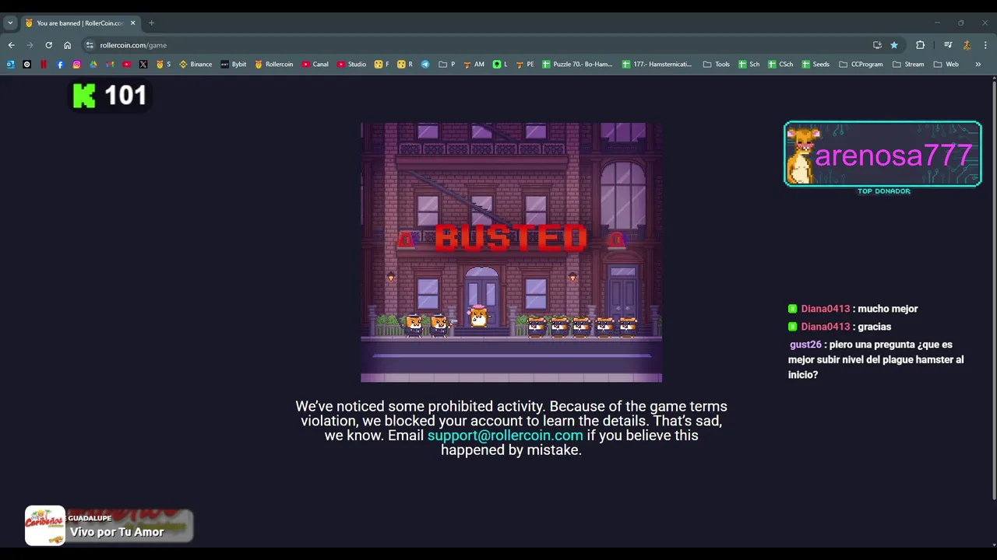Expand the 'CCProgram' bookmarks folder
997x560 pixels.
[861, 65]
